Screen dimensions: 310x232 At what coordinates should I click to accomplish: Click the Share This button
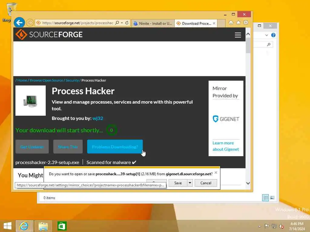coord(68,147)
